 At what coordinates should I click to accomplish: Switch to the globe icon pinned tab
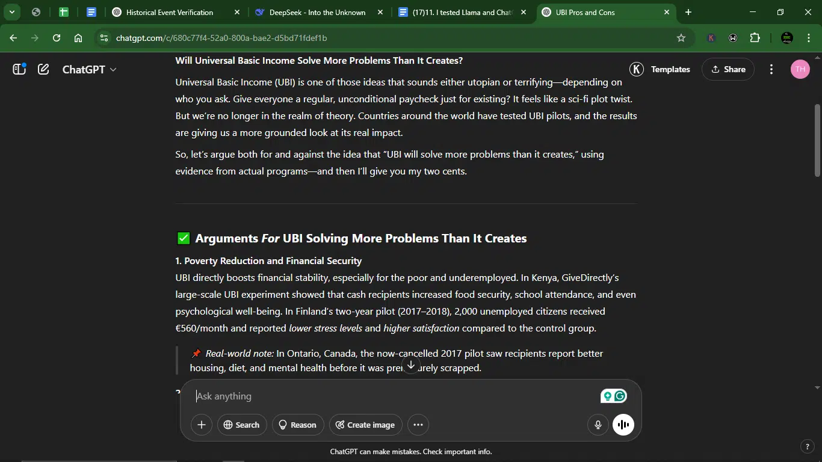(x=36, y=12)
